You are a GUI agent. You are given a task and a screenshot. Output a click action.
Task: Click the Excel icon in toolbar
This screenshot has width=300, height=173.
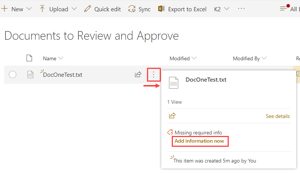(161, 9)
